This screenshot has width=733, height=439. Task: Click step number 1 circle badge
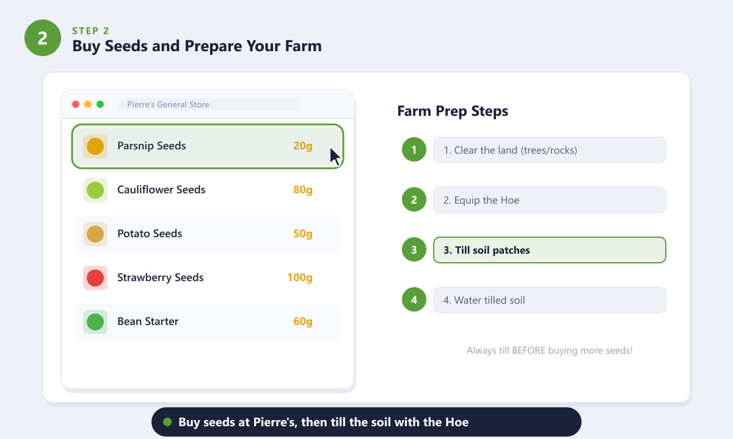click(414, 150)
